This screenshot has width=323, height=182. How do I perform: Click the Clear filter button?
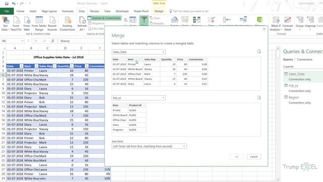coord(155,18)
